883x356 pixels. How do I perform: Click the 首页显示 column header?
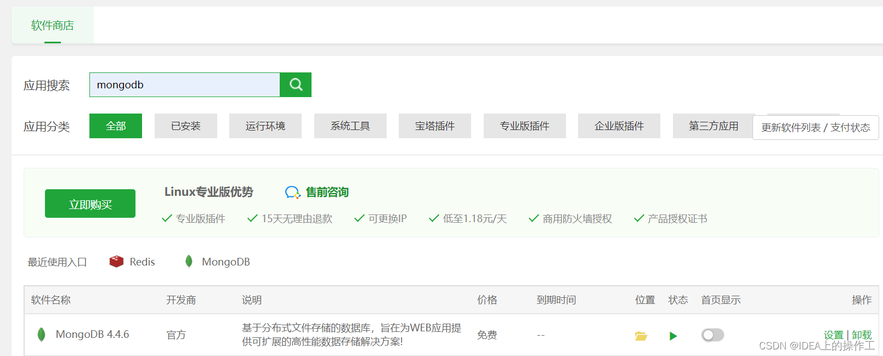pos(721,300)
